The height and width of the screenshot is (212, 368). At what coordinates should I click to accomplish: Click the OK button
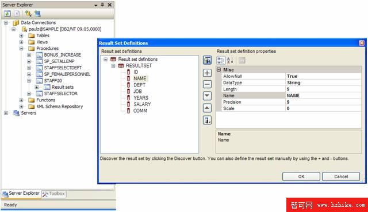[x=301, y=176]
